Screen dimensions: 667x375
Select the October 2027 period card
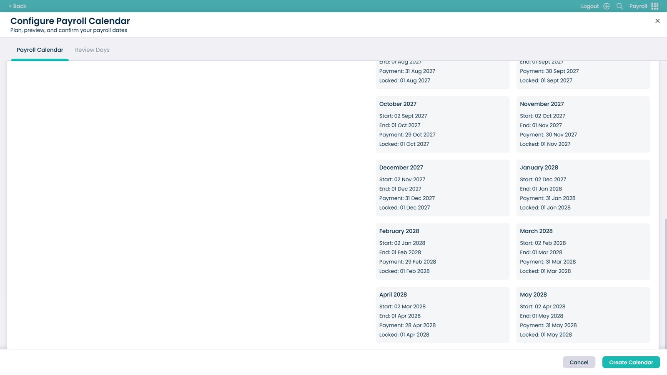point(443,124)
